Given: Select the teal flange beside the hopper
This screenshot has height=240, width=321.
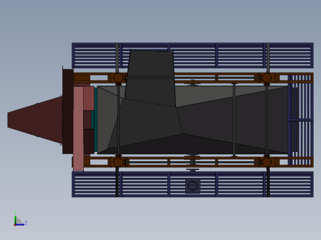Looking at the screenshot, I should point(96,119).
